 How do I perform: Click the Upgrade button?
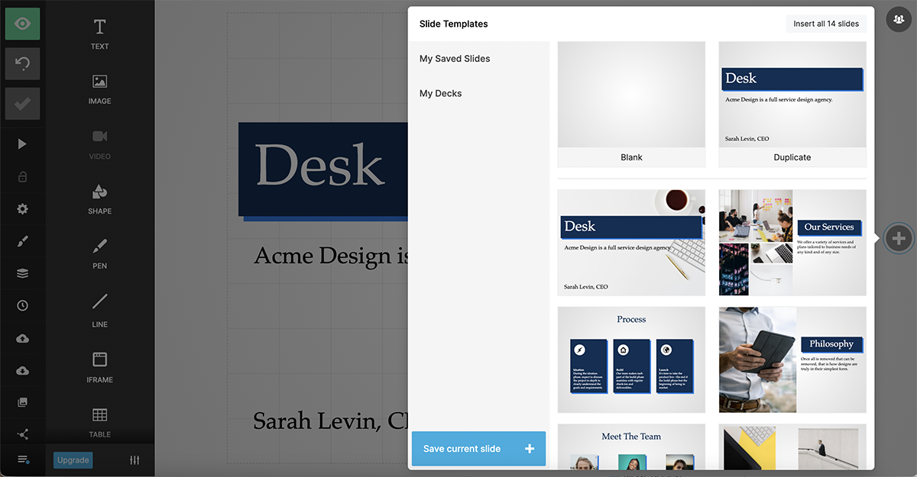pos(73,460)
